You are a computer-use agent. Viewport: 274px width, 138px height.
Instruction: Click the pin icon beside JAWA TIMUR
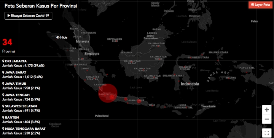tap(3, 84)
